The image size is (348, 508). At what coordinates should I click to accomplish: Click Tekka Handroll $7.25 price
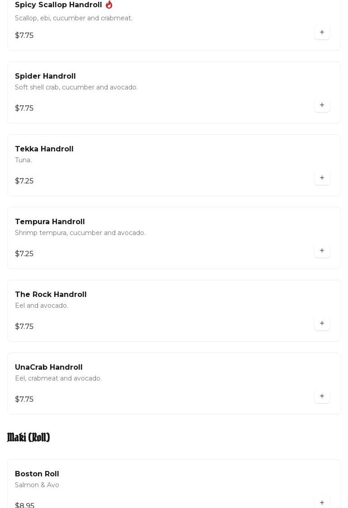point(24,181)
